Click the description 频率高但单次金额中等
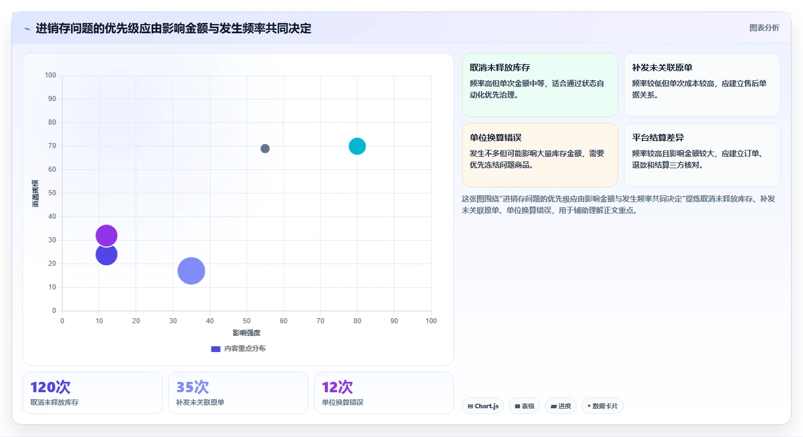The image size is (803, 437). [537, 89]
